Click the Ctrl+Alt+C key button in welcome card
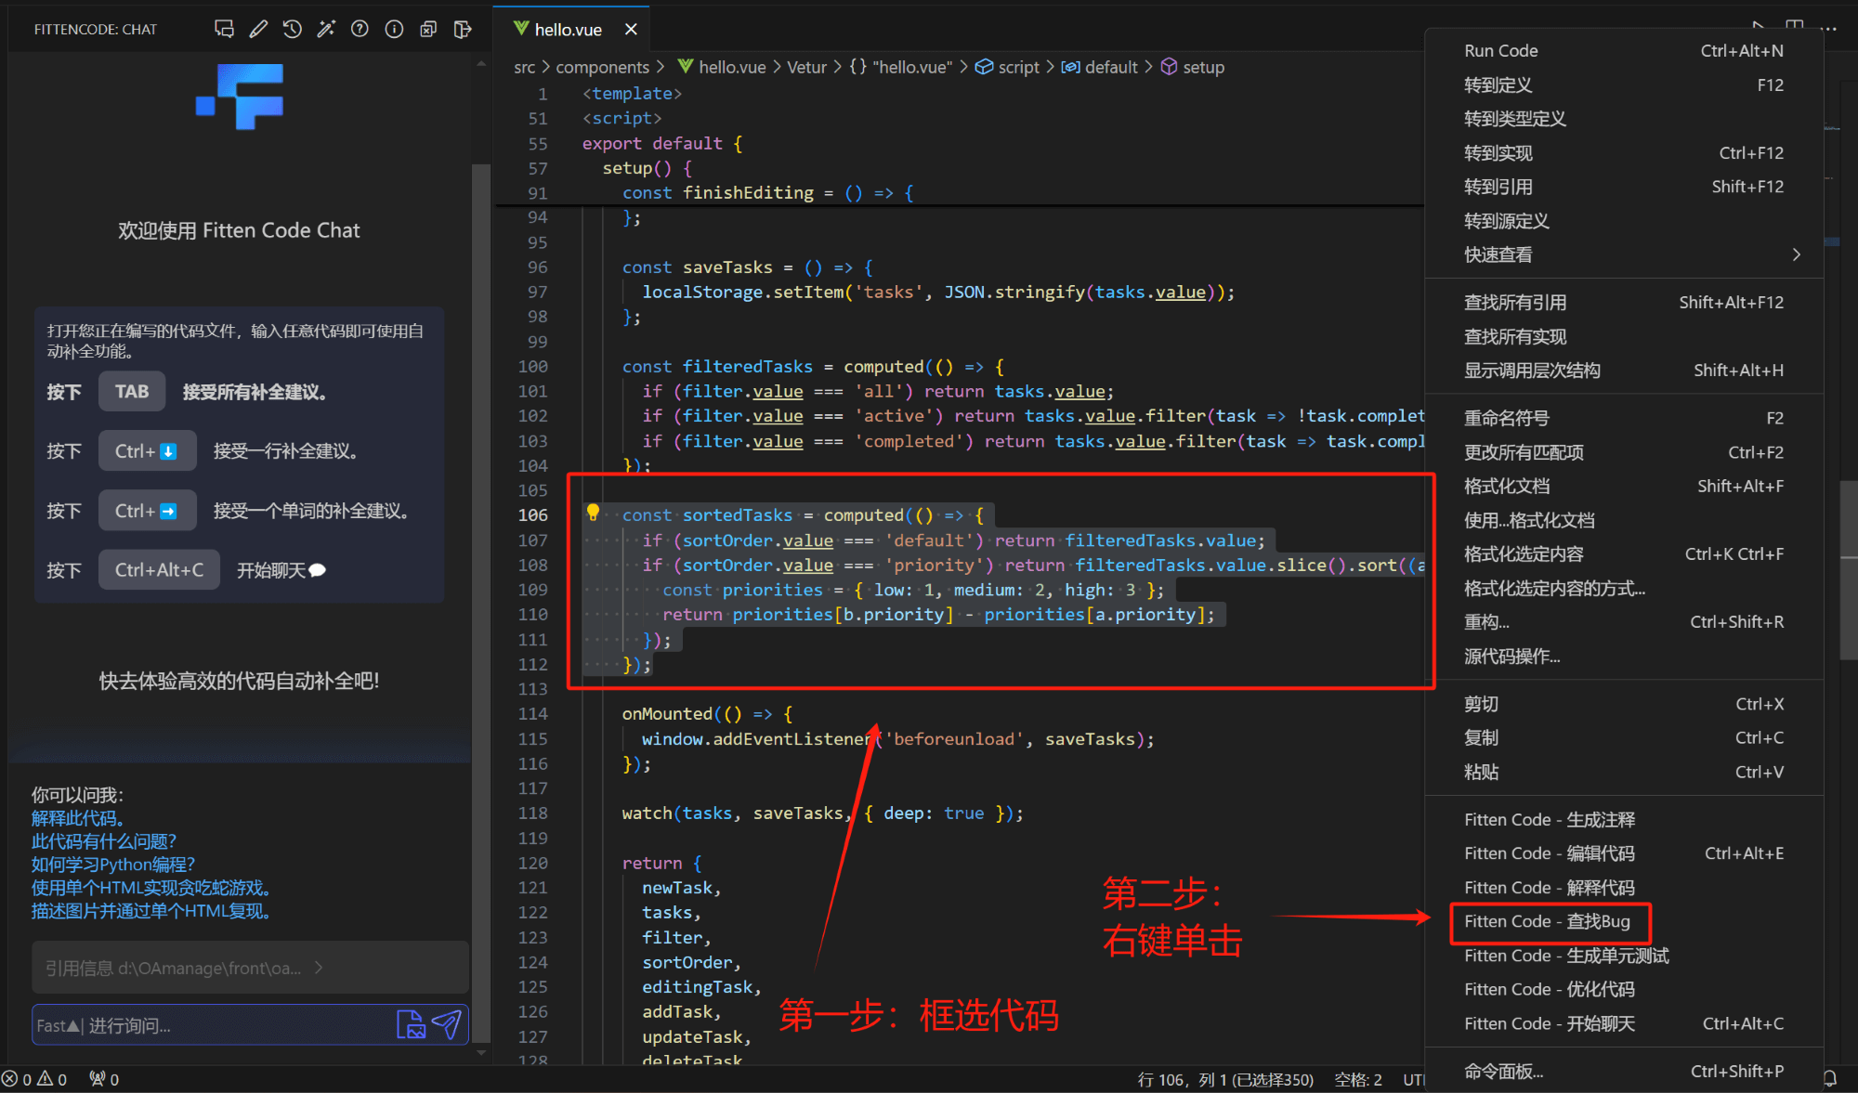The height and width of the screenshot is (1093, 1858). coord(159,570)
